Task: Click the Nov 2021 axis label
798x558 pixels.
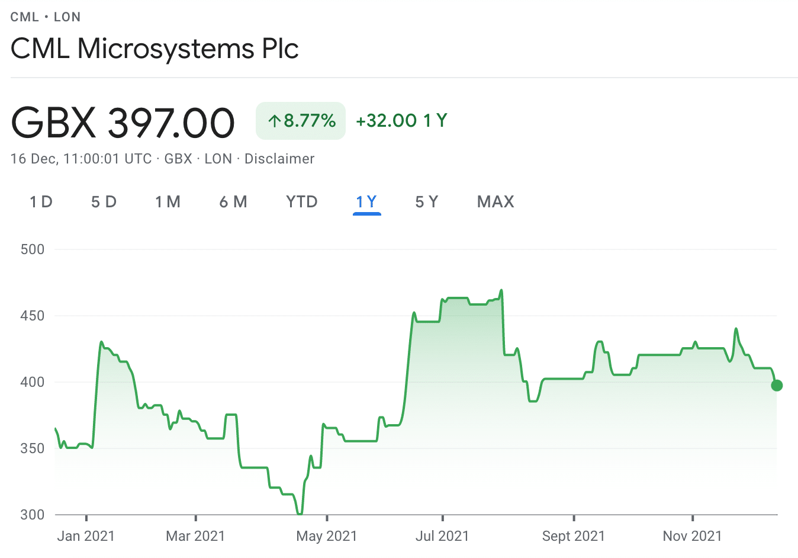Action: [693, 536]
